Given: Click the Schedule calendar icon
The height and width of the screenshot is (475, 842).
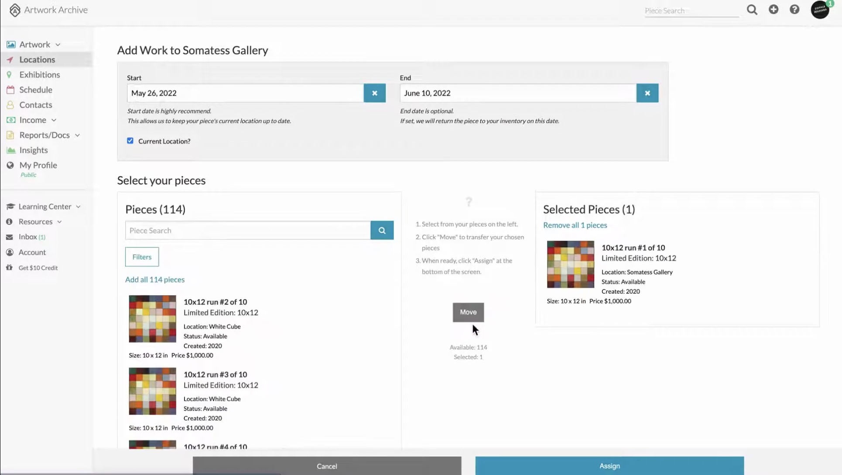Looking at the screenshot, I should 10,90.
